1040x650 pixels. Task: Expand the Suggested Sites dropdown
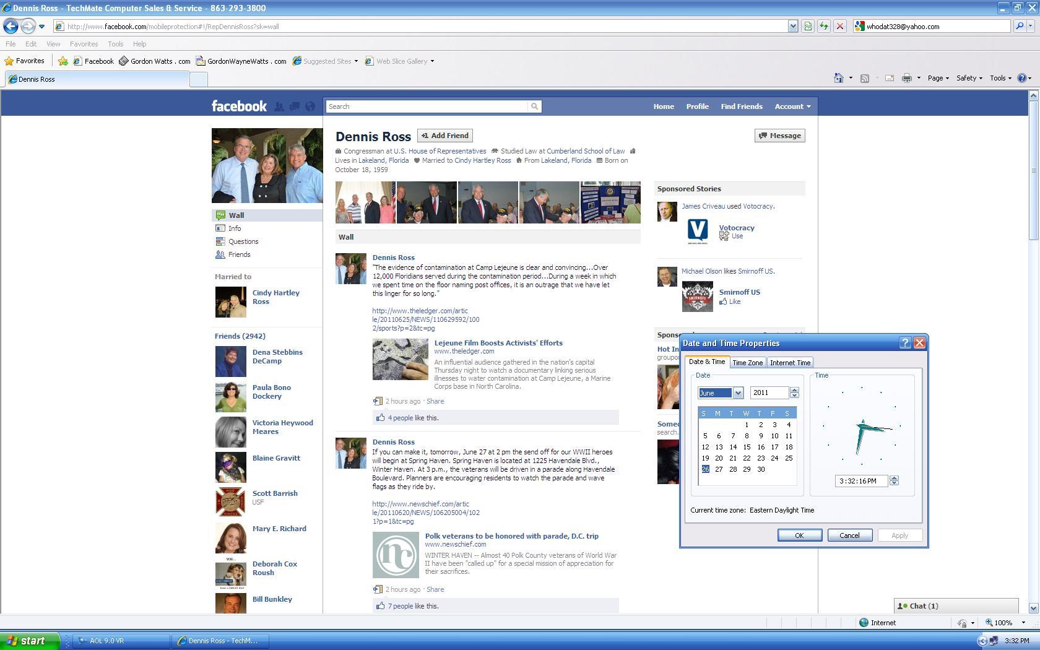356,61
